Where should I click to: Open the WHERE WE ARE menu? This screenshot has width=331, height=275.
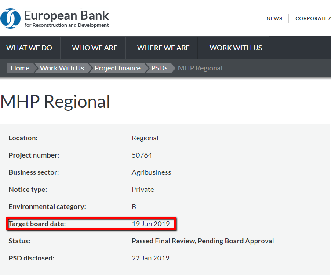click(164, 48)
